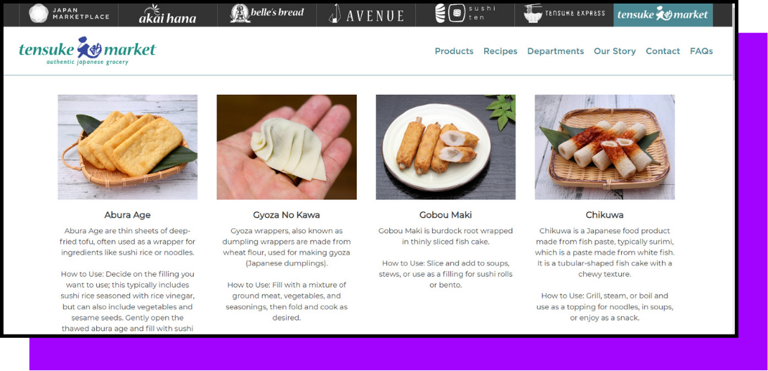Select the Gyoza No Kawa title
This screenshot has width=768, height=371.
[287, 215]
